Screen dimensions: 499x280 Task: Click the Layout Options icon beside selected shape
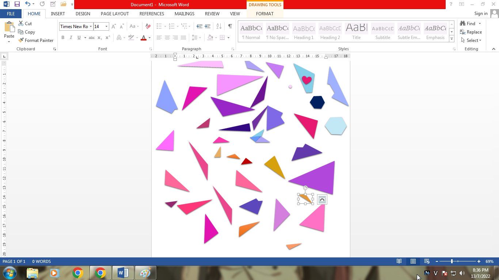coord(322,199)
